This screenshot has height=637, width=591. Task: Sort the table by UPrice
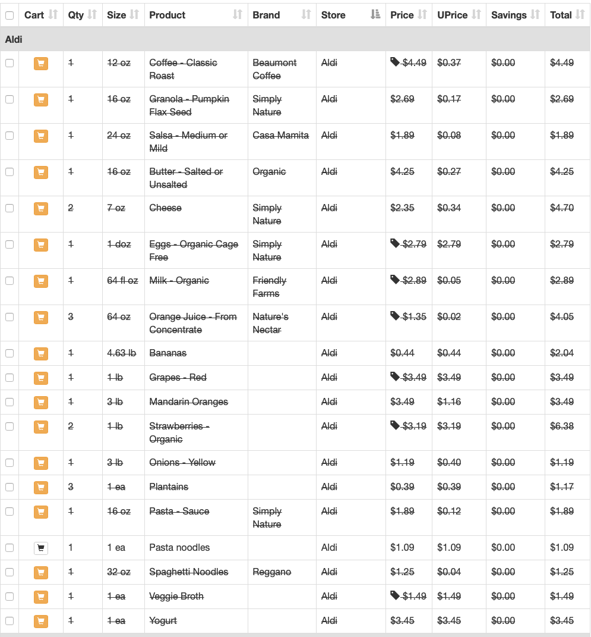459,15
